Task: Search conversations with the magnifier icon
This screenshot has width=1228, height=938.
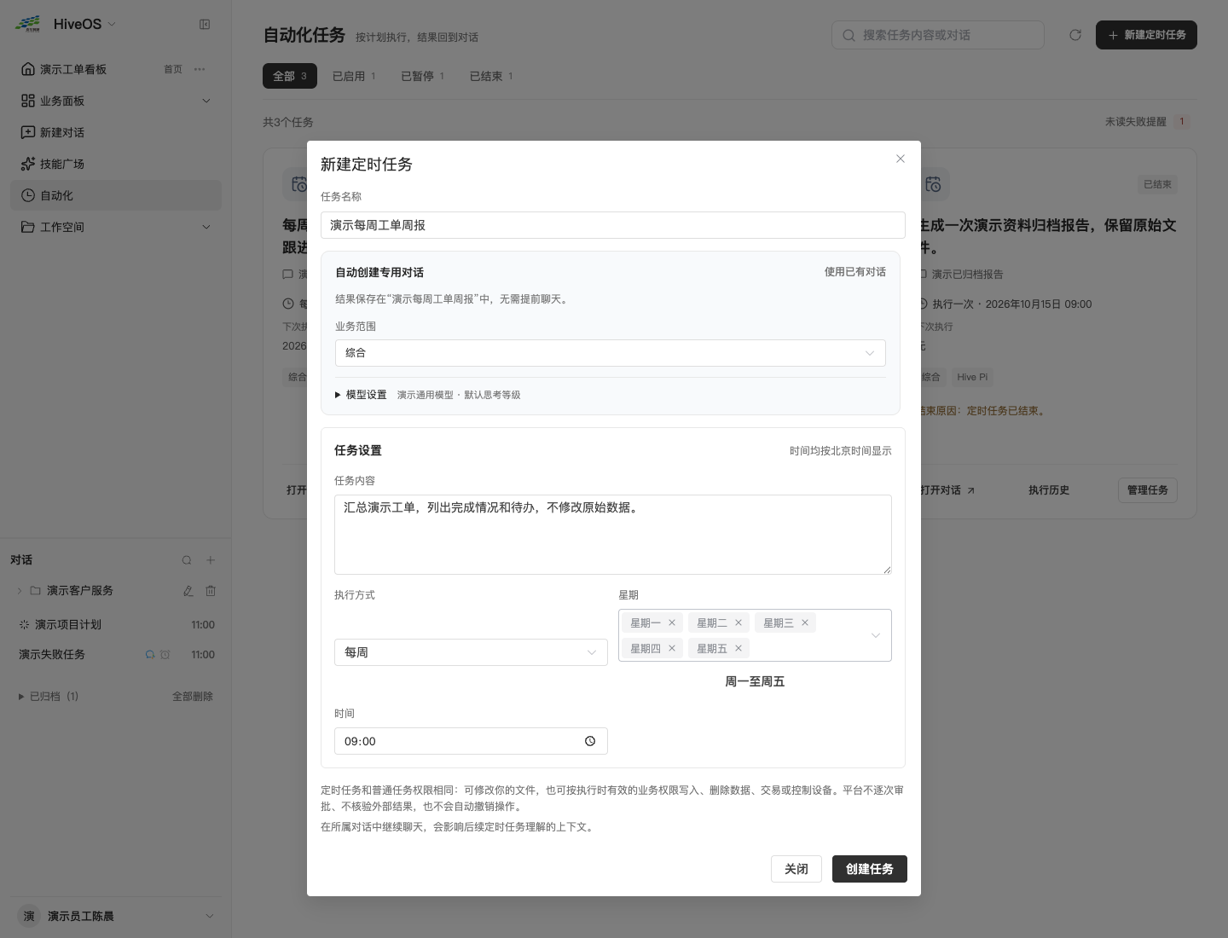Action: (187, 560)
